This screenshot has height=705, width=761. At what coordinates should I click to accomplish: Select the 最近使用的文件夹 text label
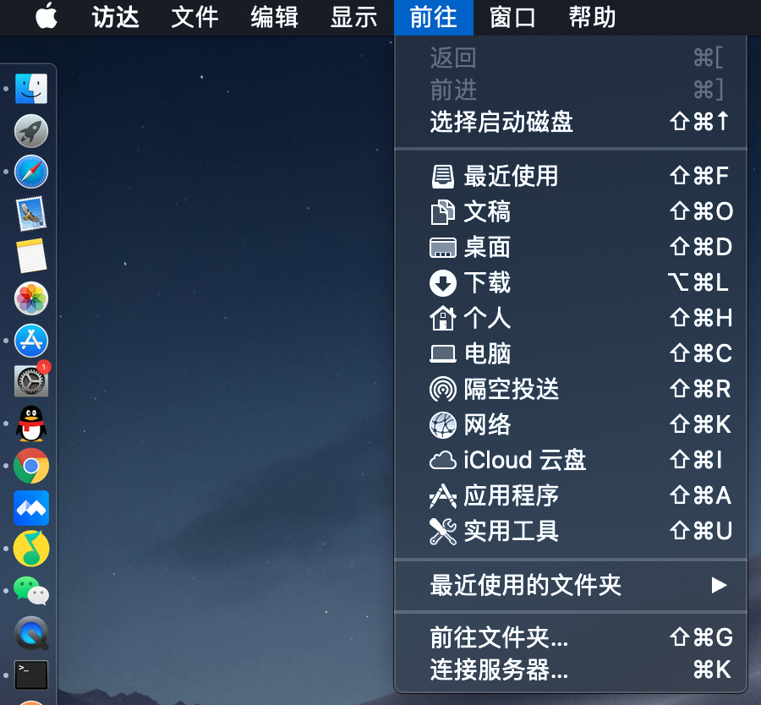(525, 585)
